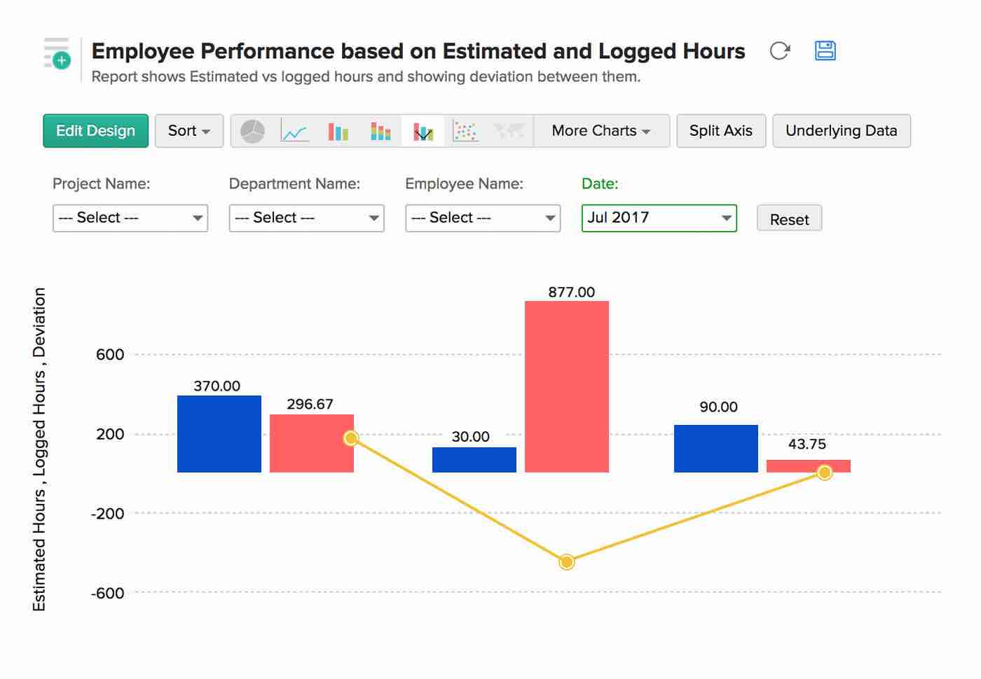The image size is (981, 679).
Task: Click the Edit Design button
Action: (95, 130)
